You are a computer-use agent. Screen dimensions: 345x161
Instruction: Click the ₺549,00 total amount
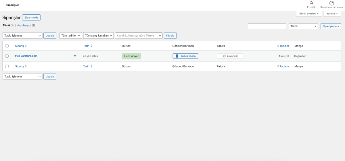coord(284,56)
